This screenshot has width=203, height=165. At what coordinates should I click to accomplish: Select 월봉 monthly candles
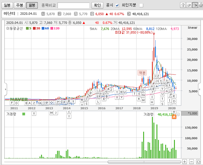tap(32, 5)
